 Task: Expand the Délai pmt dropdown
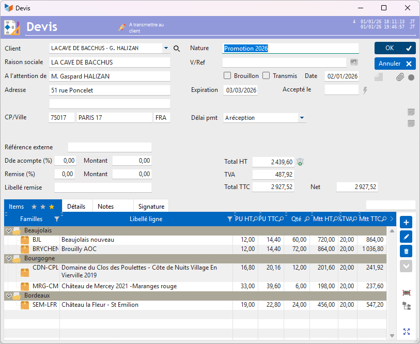tap(302, 118)
